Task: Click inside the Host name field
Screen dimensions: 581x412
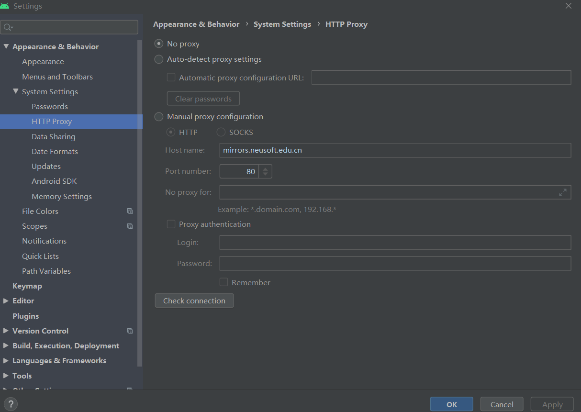Action: point(335,150)
